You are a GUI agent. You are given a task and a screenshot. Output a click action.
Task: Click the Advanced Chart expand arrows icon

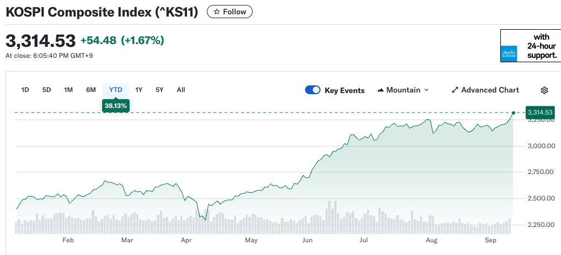[x=455, y=90]
